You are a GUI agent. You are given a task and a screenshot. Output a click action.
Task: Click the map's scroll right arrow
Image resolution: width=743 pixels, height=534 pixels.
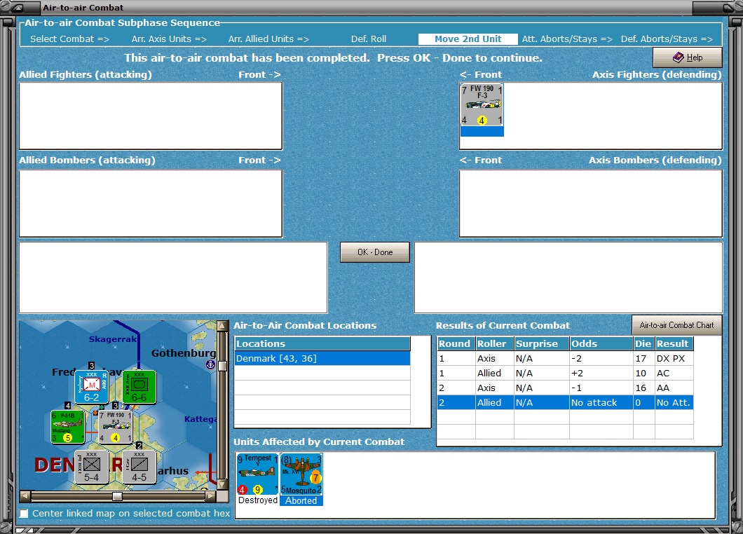tap(210, 496)
